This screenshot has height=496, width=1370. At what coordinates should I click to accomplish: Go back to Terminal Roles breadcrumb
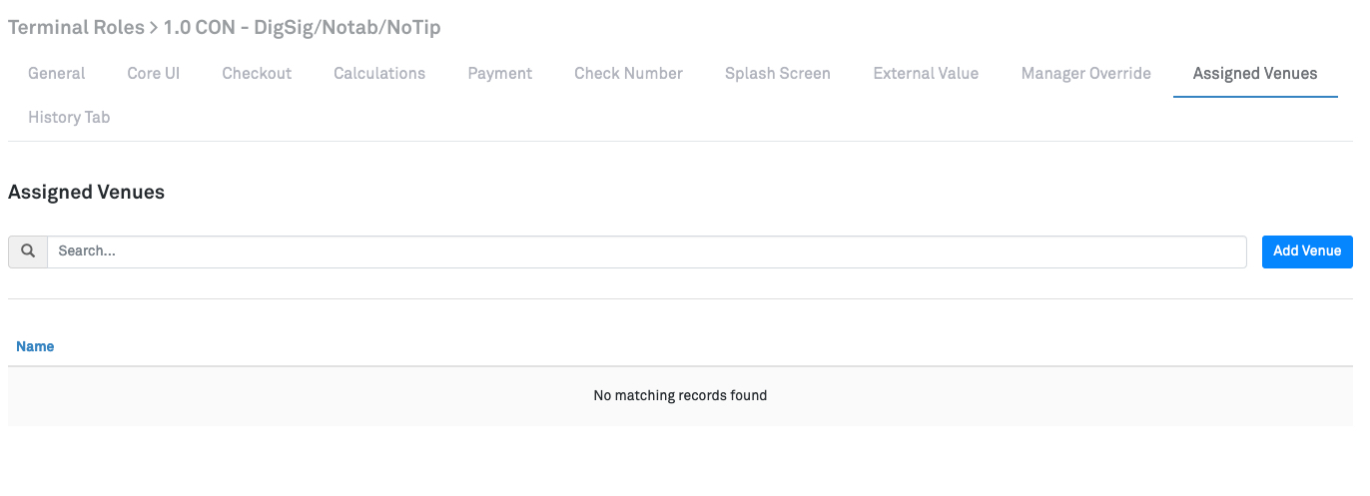pyautogui.click(x=76, y=28)
